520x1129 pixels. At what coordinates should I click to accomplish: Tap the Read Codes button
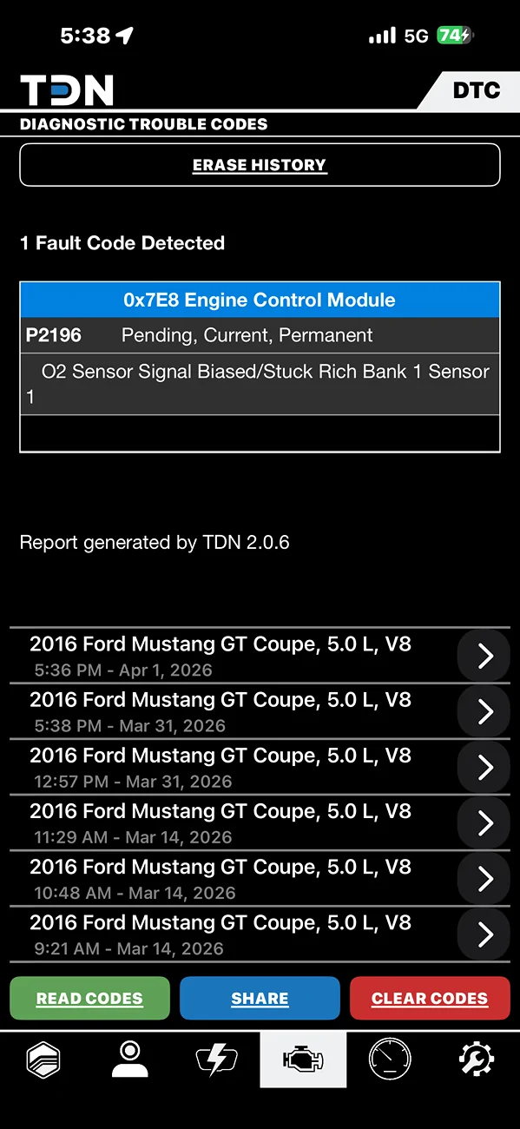point(89,998)
